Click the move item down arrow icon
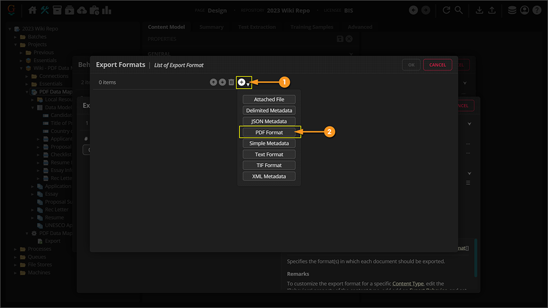The height and width of the screenshot is (308, 548). tap(222, 82)
